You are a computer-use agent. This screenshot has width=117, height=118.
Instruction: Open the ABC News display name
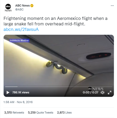[x=22, y=5]
